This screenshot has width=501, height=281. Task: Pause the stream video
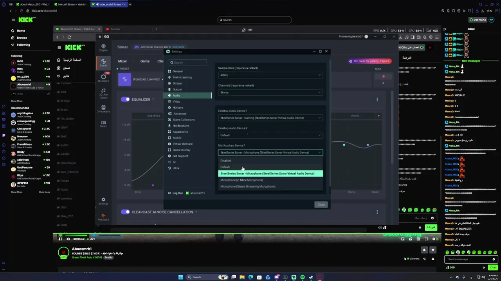[x=60, y=239]
